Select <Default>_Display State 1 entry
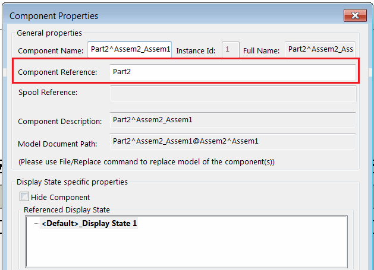 pyautogui.click(x=89, y=224)
